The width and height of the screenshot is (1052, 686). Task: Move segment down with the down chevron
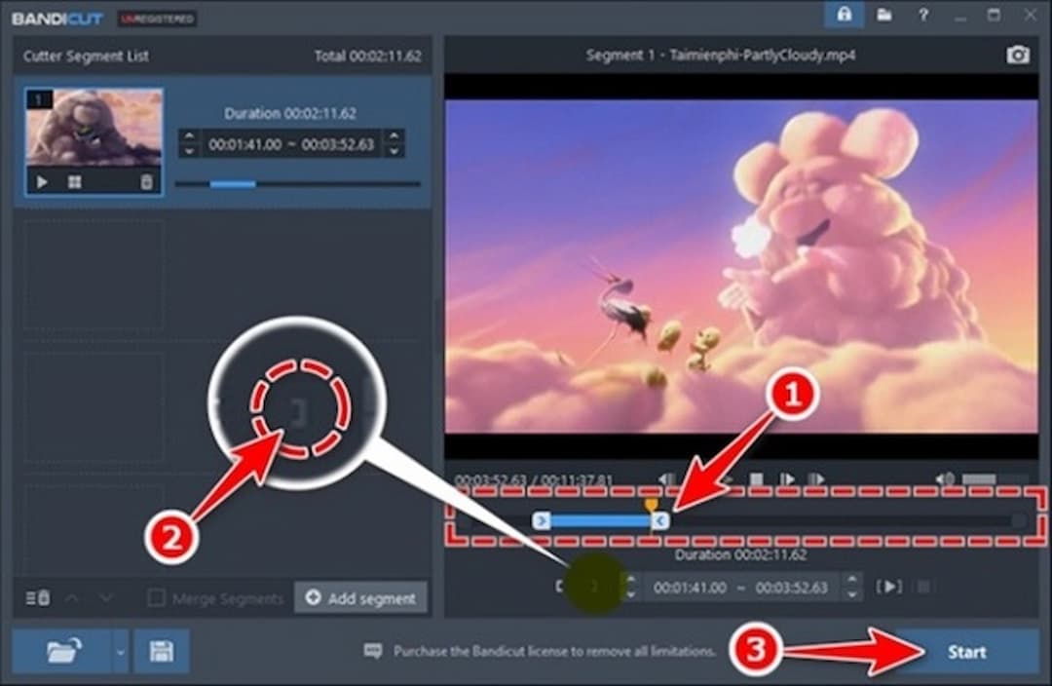(x=106, y=597)
